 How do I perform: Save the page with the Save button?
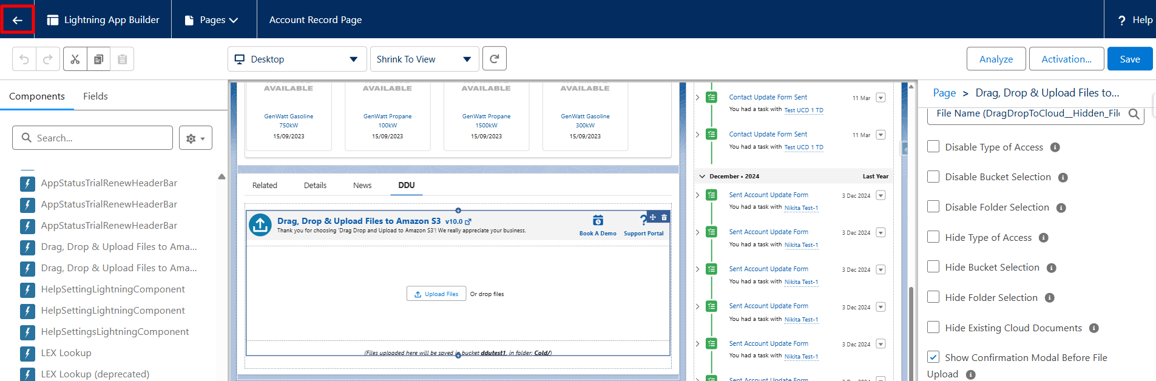coord(1129,59)
